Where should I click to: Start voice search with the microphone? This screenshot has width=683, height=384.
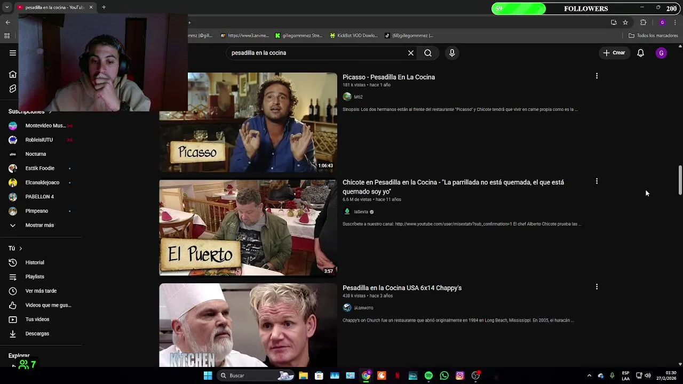point(452,53)
